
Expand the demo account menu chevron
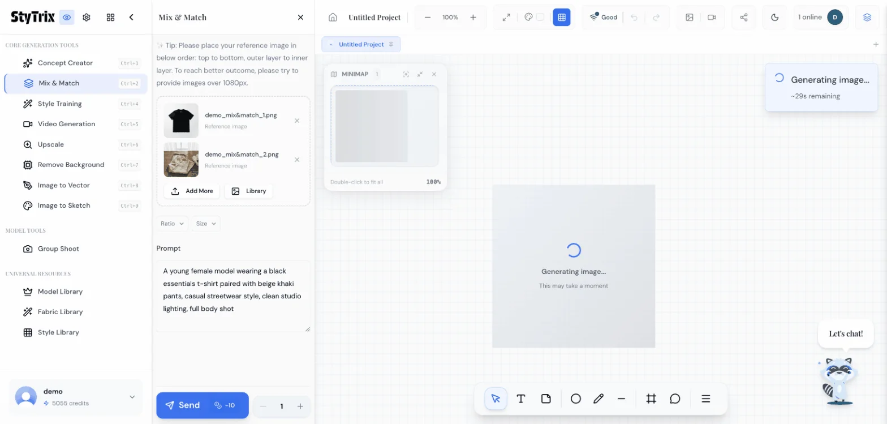tap(132, 397)
